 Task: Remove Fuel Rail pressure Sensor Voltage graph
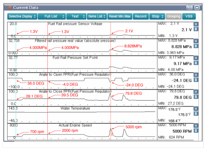click(x=196, y=24)
